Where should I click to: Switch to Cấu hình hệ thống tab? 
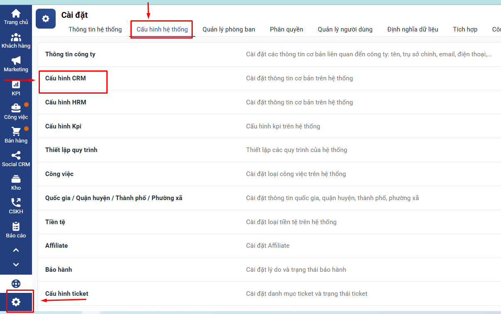click(162, 29)
